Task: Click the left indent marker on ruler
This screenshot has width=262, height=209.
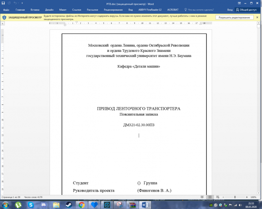Action: pos(65,25)
